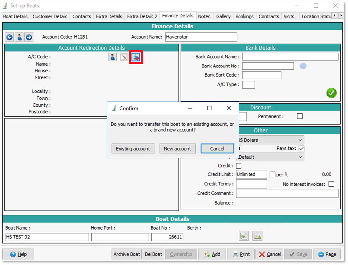Click the person icon beside A/C Code
The height and width of the screenshot is (265, 348).
pyautogui.click(x=113, y=57)
